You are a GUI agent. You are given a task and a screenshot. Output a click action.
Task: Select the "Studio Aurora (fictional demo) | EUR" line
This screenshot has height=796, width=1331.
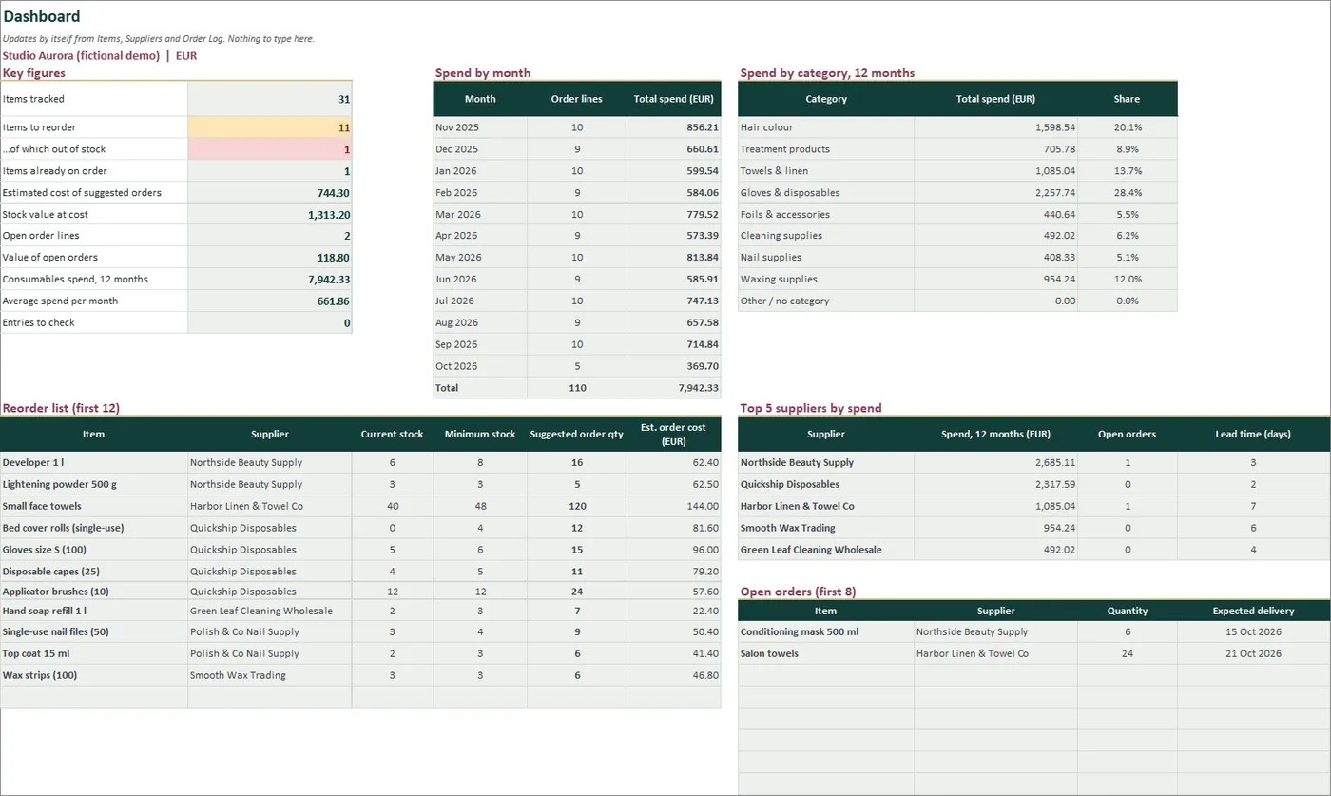click(100, 55)
